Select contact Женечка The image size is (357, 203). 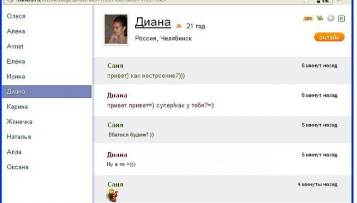click(x=20, y=122)
